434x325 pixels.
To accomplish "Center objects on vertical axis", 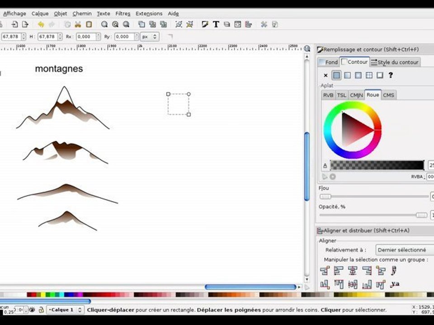I will (x=353, y=270).
